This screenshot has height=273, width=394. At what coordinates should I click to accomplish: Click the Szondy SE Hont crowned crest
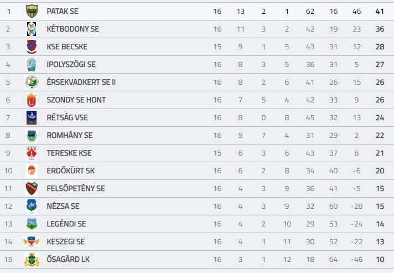coord(32,100)
